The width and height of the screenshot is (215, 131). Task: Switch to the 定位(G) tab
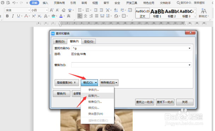(88, 41)
